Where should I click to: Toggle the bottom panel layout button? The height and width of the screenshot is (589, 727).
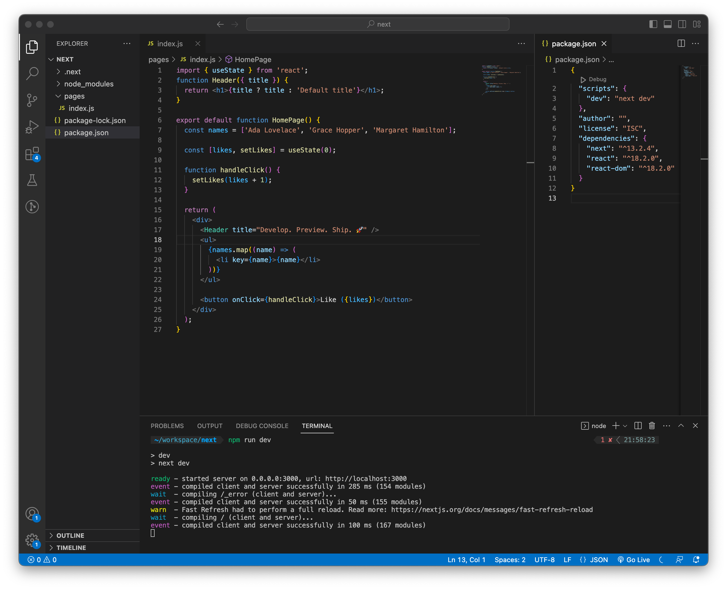tap(667, 24)
